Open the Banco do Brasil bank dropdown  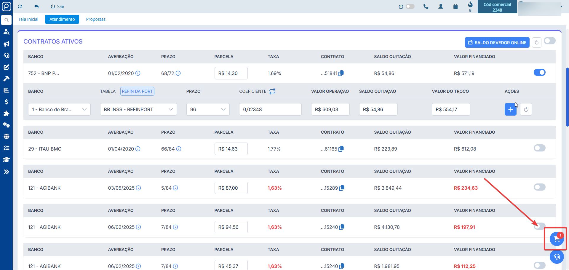tap(59, 109)
